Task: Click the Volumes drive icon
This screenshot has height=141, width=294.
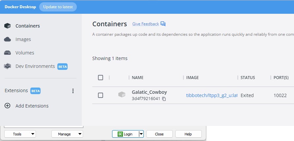Action: coord(8,53)
